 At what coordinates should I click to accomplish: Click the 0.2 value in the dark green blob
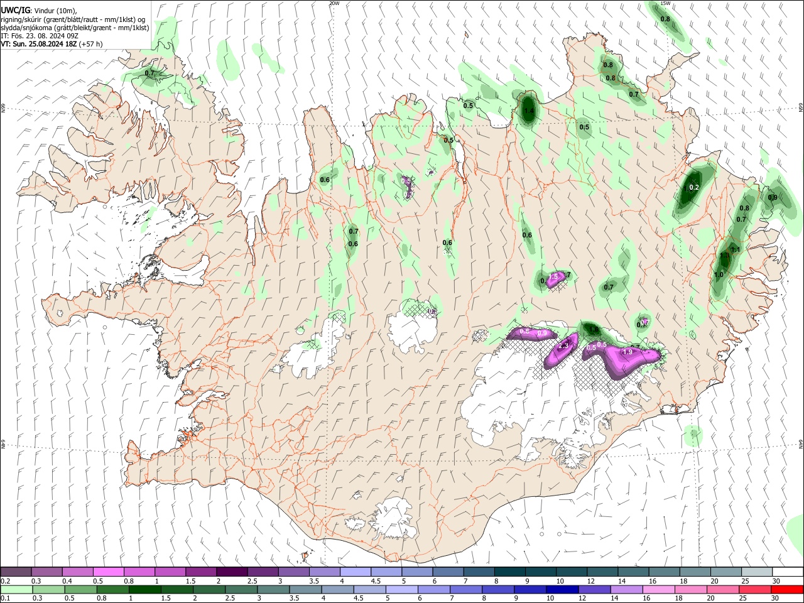tap(694, 188)
